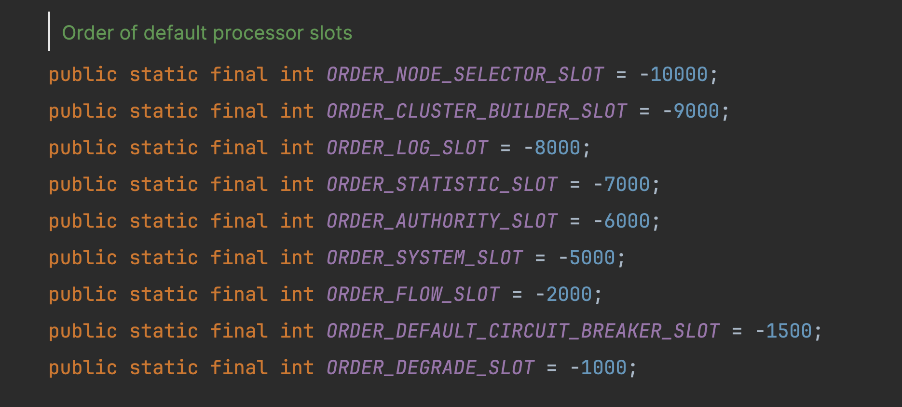Click the ORDER_CLUSTER_BUILDER_SLOT identifier

click(477, 111)
